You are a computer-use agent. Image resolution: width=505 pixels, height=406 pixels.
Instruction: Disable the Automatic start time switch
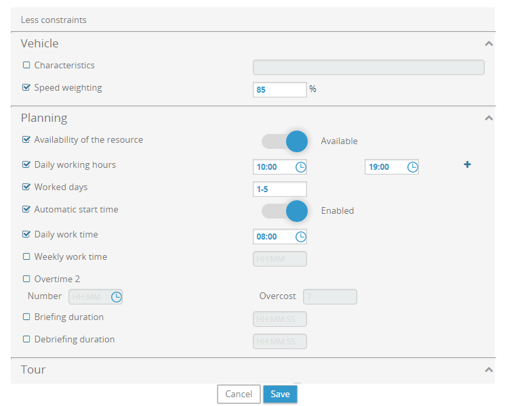[285, 210]
